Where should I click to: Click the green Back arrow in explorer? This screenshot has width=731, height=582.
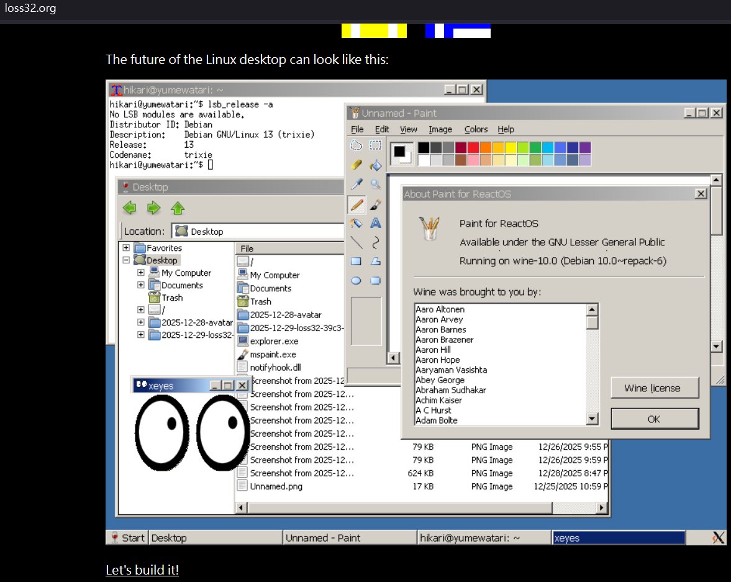130,207
